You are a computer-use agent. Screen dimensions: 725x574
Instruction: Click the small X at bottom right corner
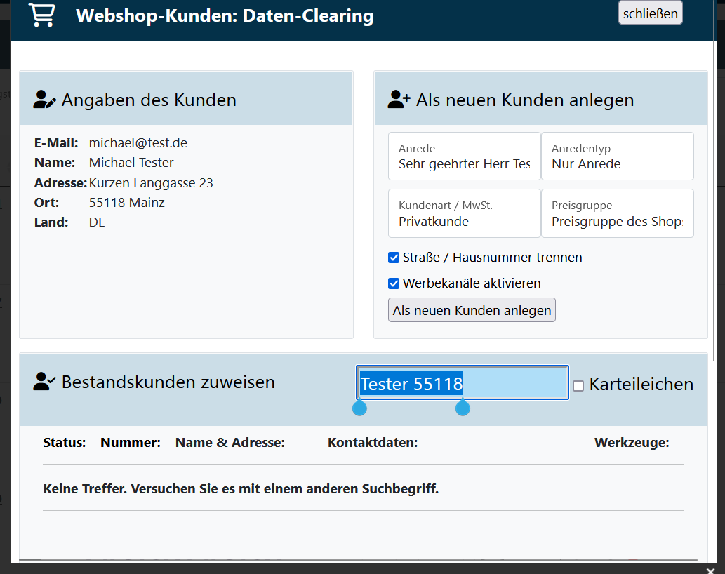[x=710, y=570]
